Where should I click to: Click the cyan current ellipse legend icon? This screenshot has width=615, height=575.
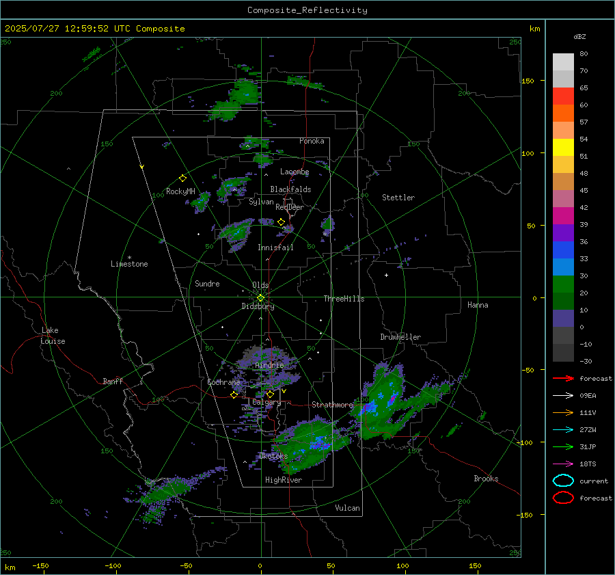point(563,481)
